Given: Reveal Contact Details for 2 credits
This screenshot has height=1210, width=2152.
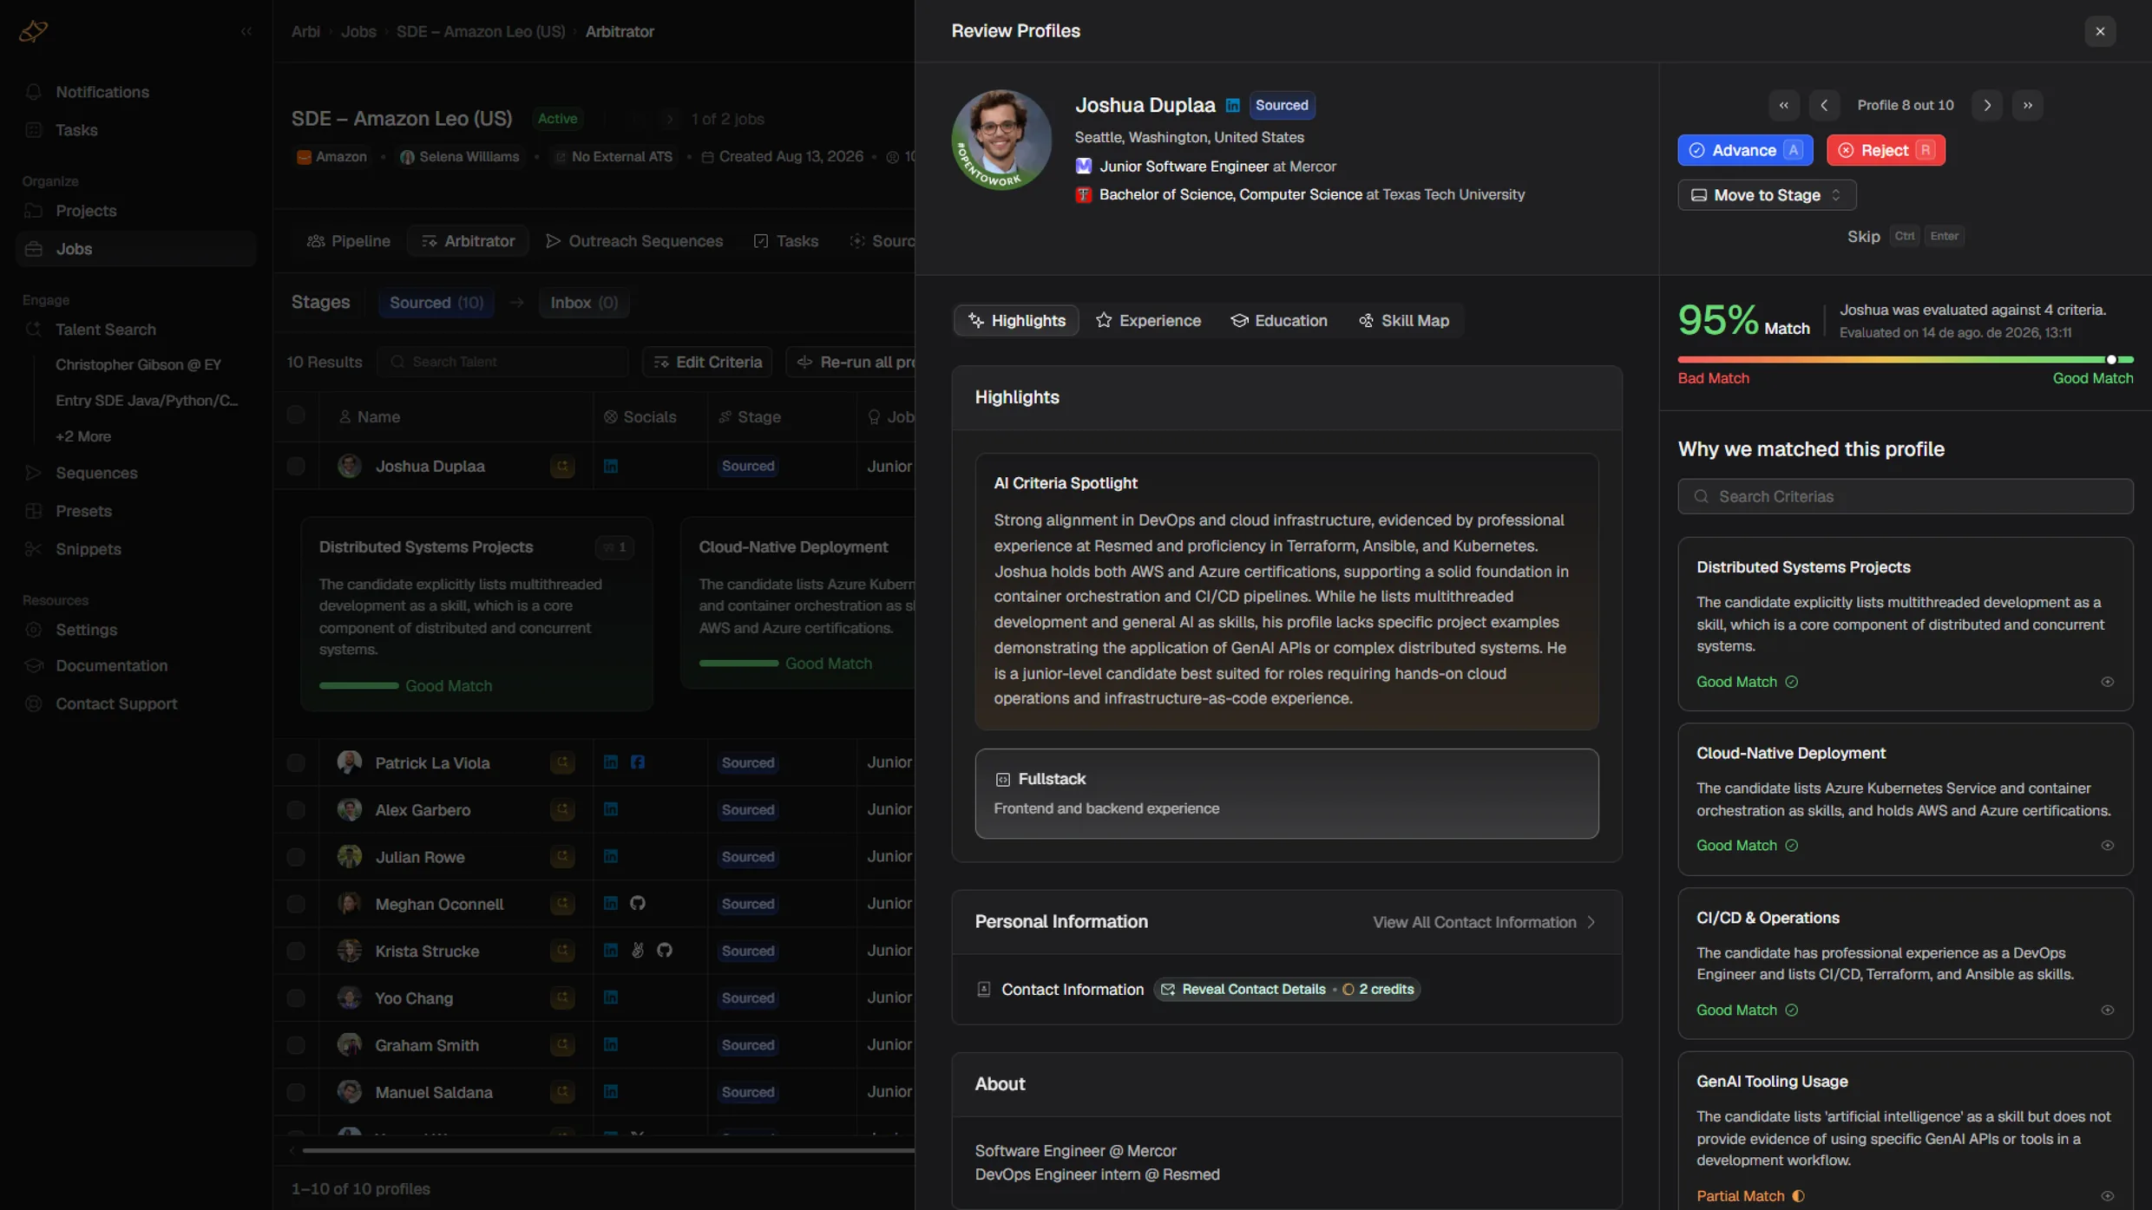Looking at the screenshot, I should coord(1287,990).
